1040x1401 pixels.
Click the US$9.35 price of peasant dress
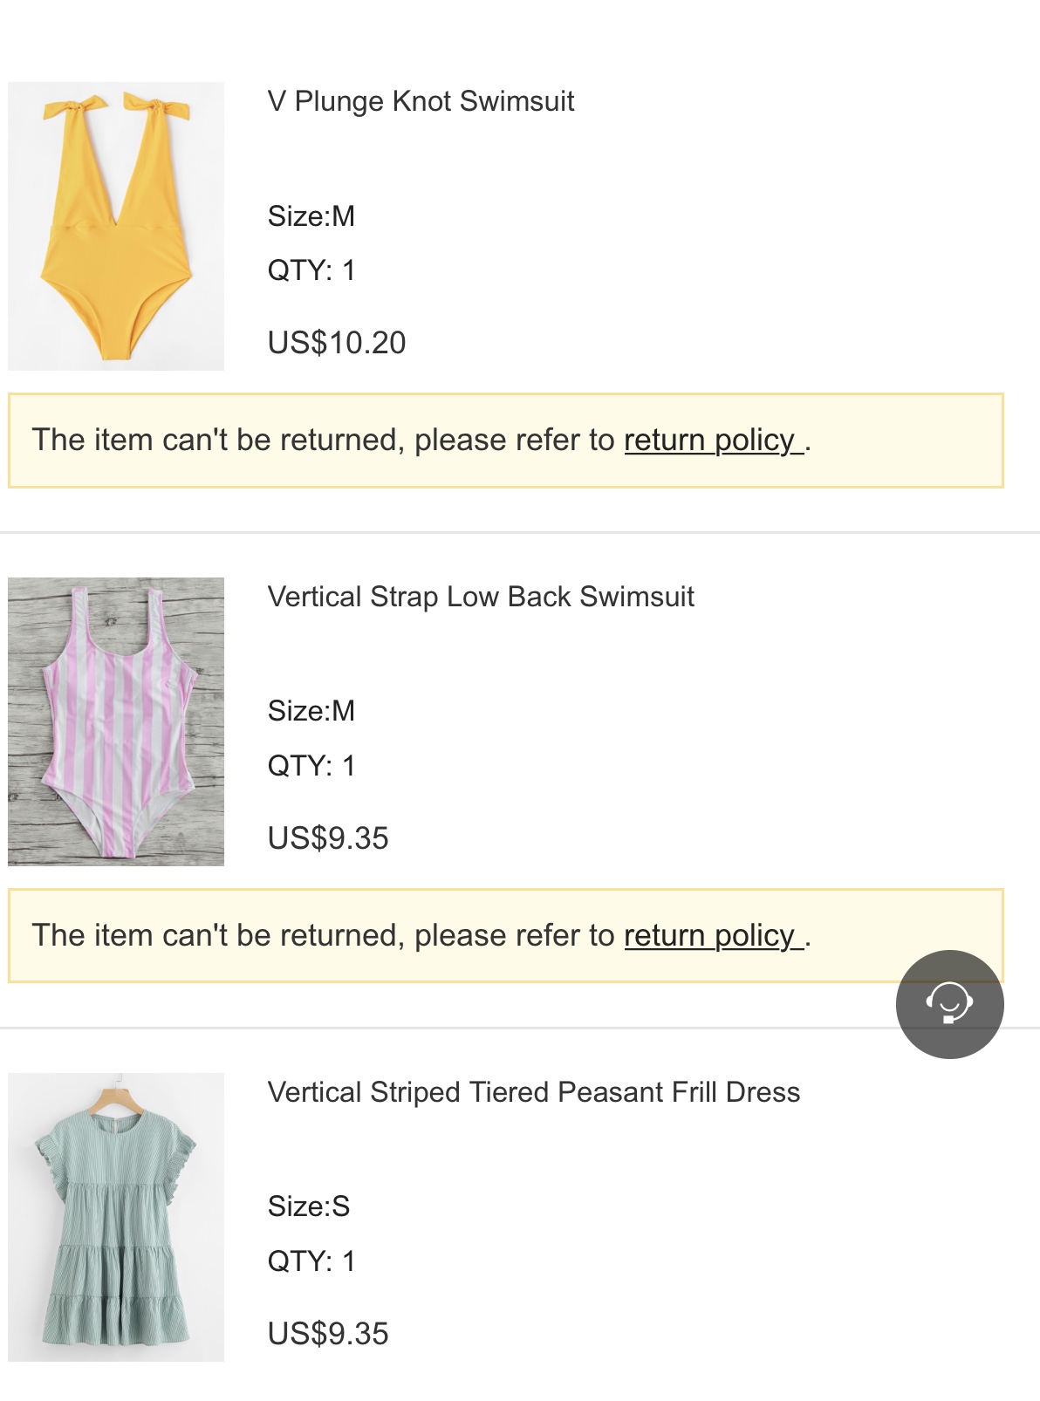click(328, 1334)
